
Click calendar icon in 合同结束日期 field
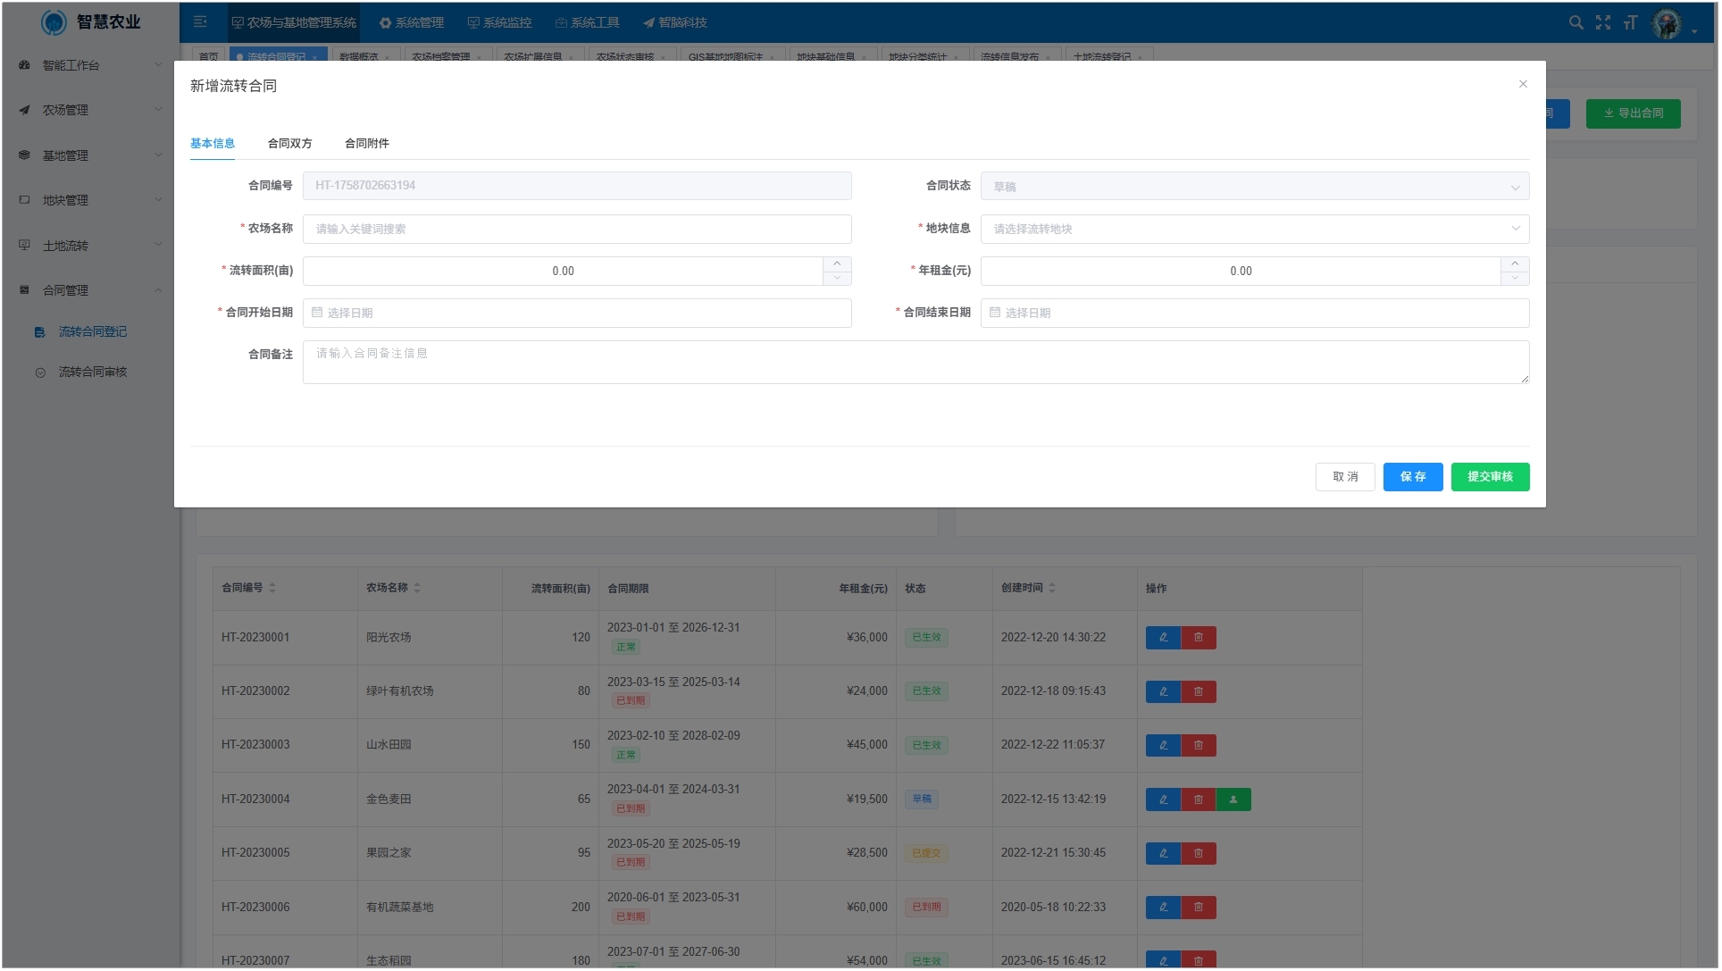(995, 313)
